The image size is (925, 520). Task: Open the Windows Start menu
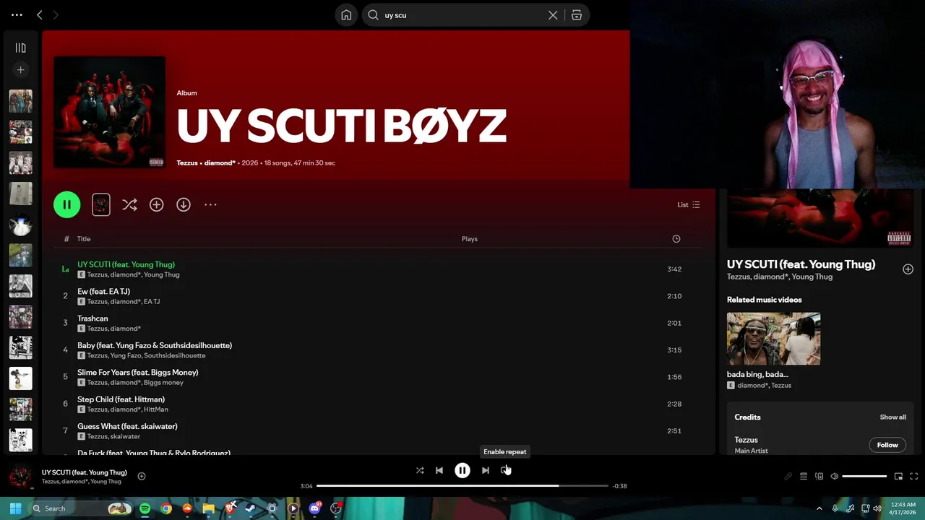pos(15,508)
